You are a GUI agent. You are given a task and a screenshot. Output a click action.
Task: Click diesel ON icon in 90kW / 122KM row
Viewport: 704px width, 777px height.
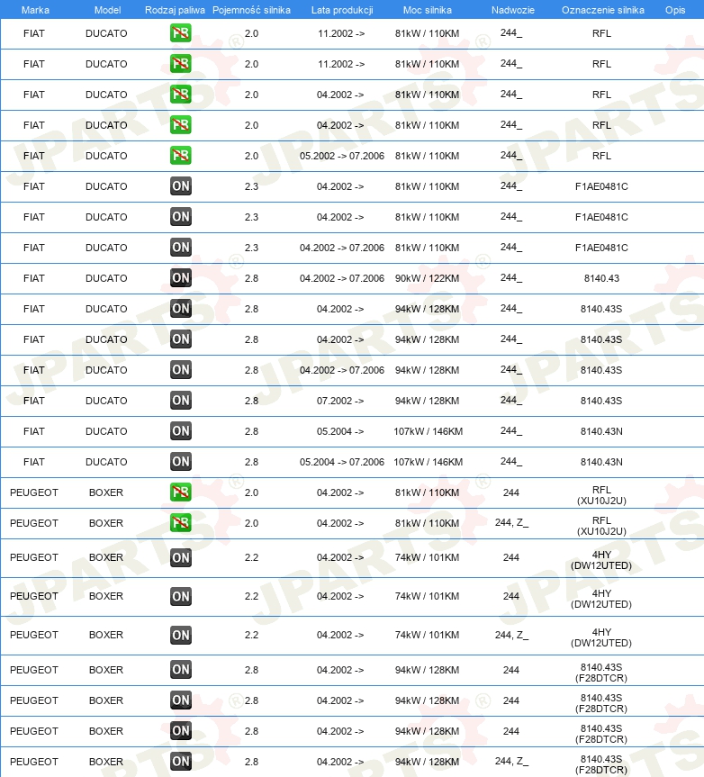click(181, 278)
